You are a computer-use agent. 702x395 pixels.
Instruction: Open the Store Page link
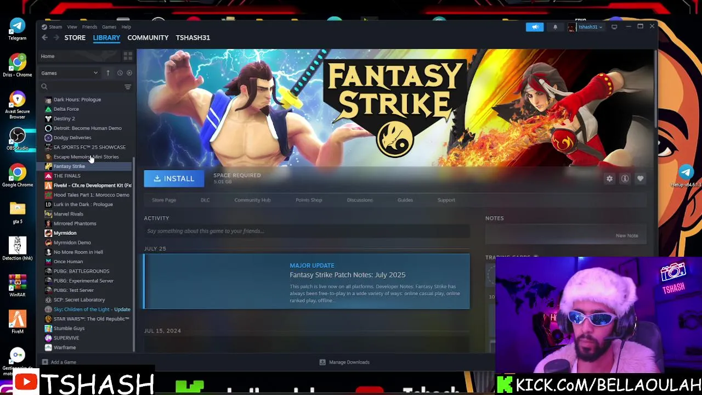(164, 200)
